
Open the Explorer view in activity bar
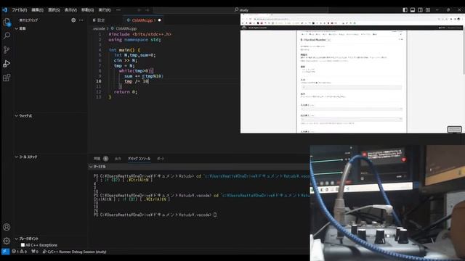point(7,22)
